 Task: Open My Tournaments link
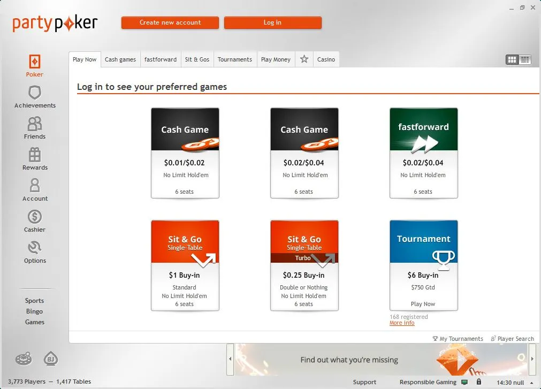point(458,339)
